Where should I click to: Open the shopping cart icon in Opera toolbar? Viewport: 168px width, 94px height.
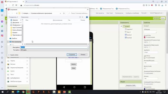[x=156, y=5]
